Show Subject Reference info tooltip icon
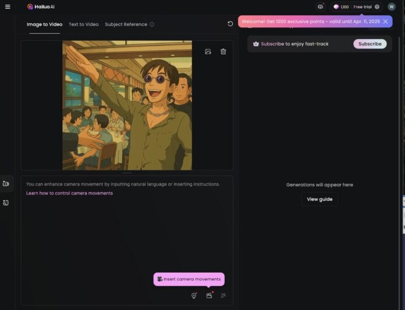The height and width of the screenshot is (310, 405). click(x=152, y=25)
